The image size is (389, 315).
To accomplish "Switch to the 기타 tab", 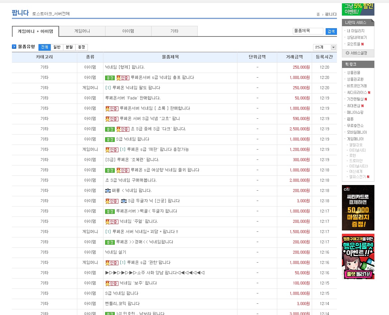I will click(174, 31).
